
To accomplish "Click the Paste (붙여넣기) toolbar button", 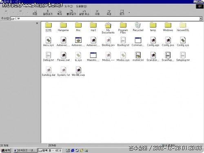I will [71, 13].
